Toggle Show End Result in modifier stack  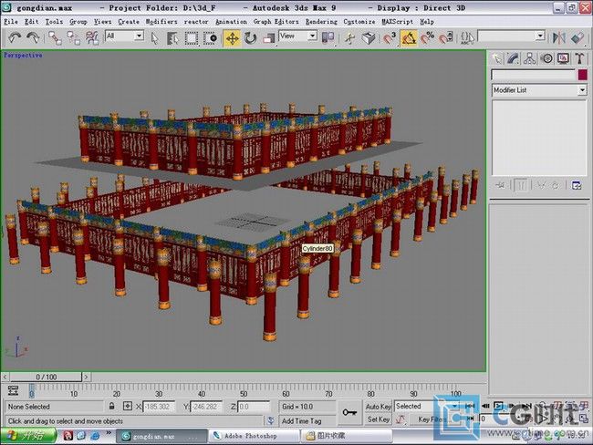[x=521, y=185]
